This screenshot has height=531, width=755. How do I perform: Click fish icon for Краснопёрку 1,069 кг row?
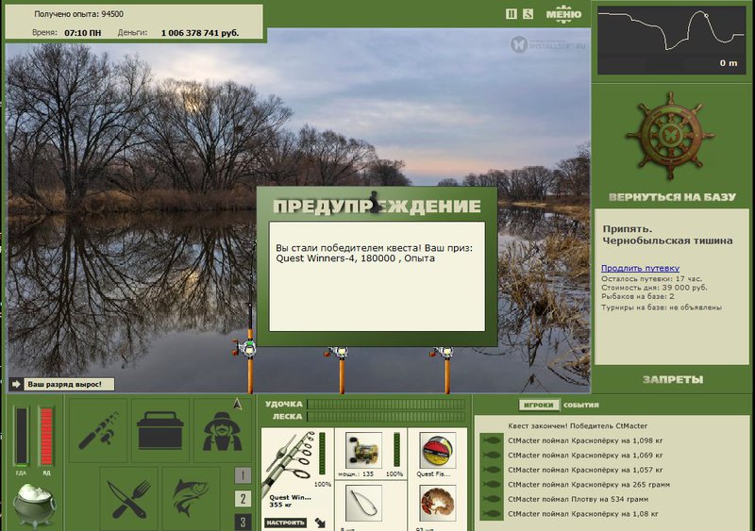pos(492,455)
